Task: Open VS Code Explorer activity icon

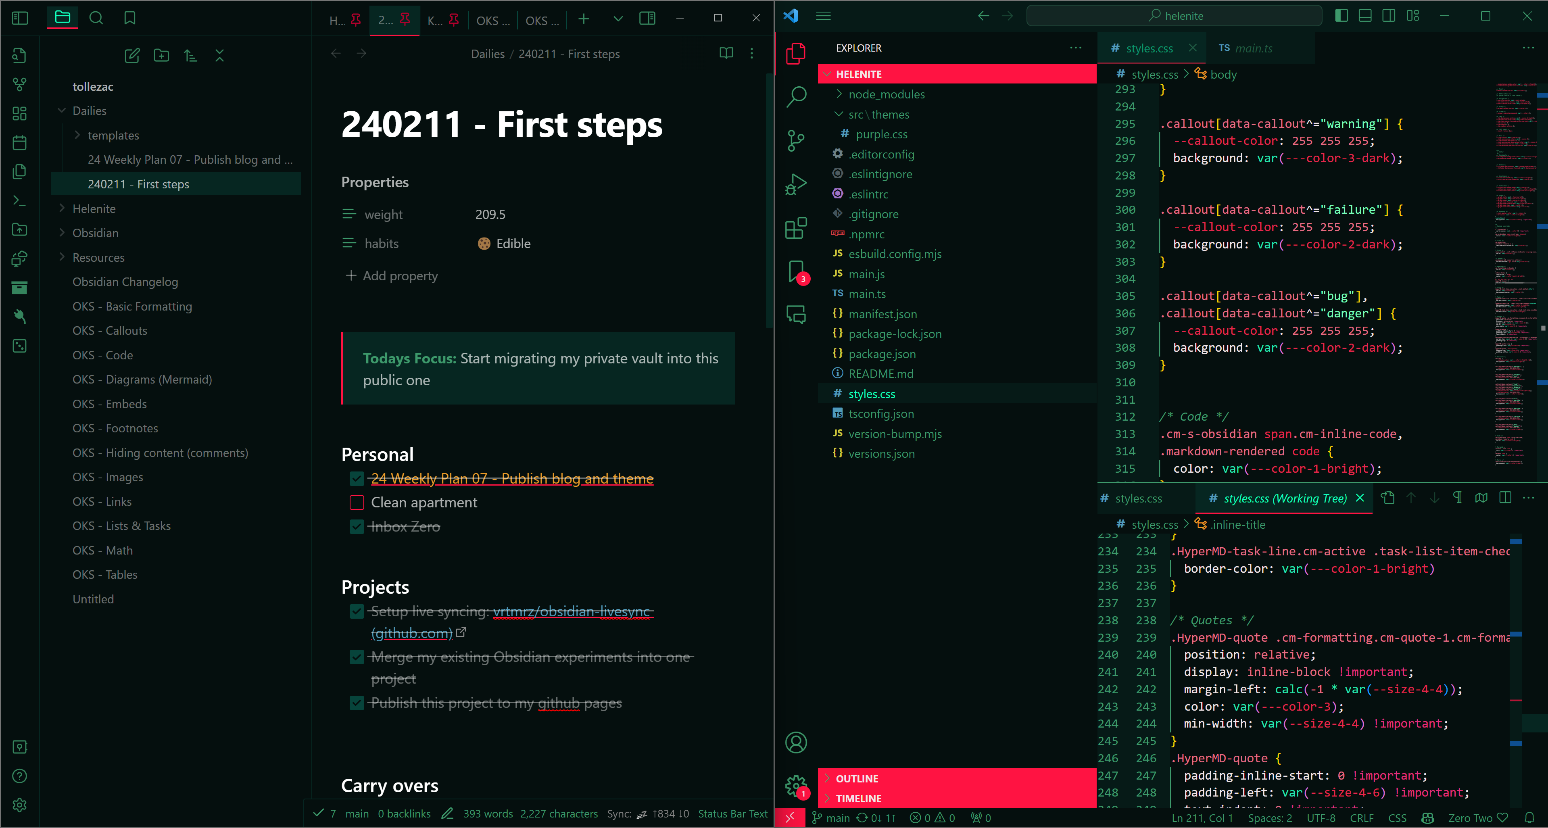Action: pyautogui.click(x=796, y=54)
